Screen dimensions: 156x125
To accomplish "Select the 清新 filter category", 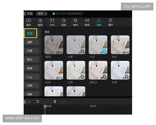I will pos(32,42).
